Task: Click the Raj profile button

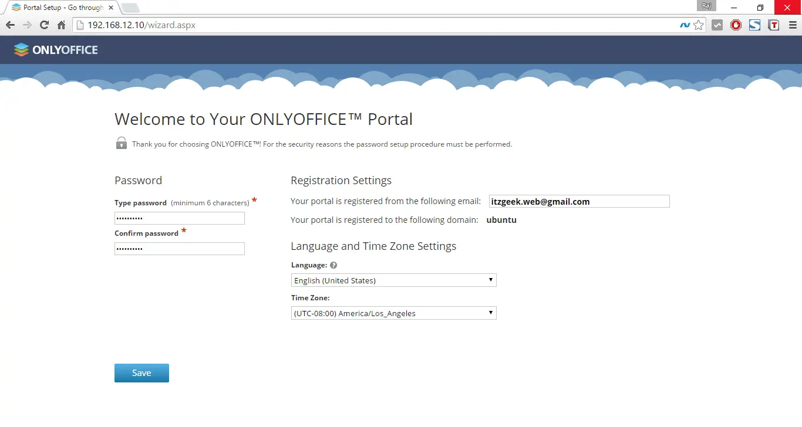Action: [x=706, y=6]
